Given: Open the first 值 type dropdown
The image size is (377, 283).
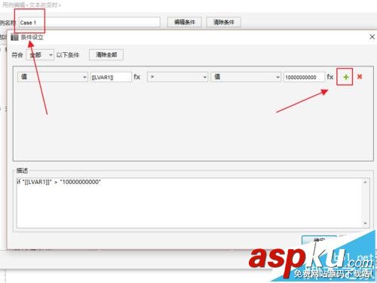Looking at the screenshot, I should [53, 77].
